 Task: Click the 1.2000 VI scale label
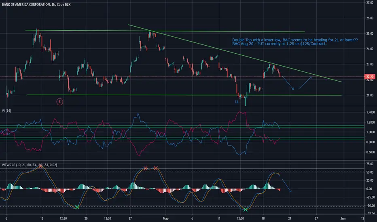371,122
